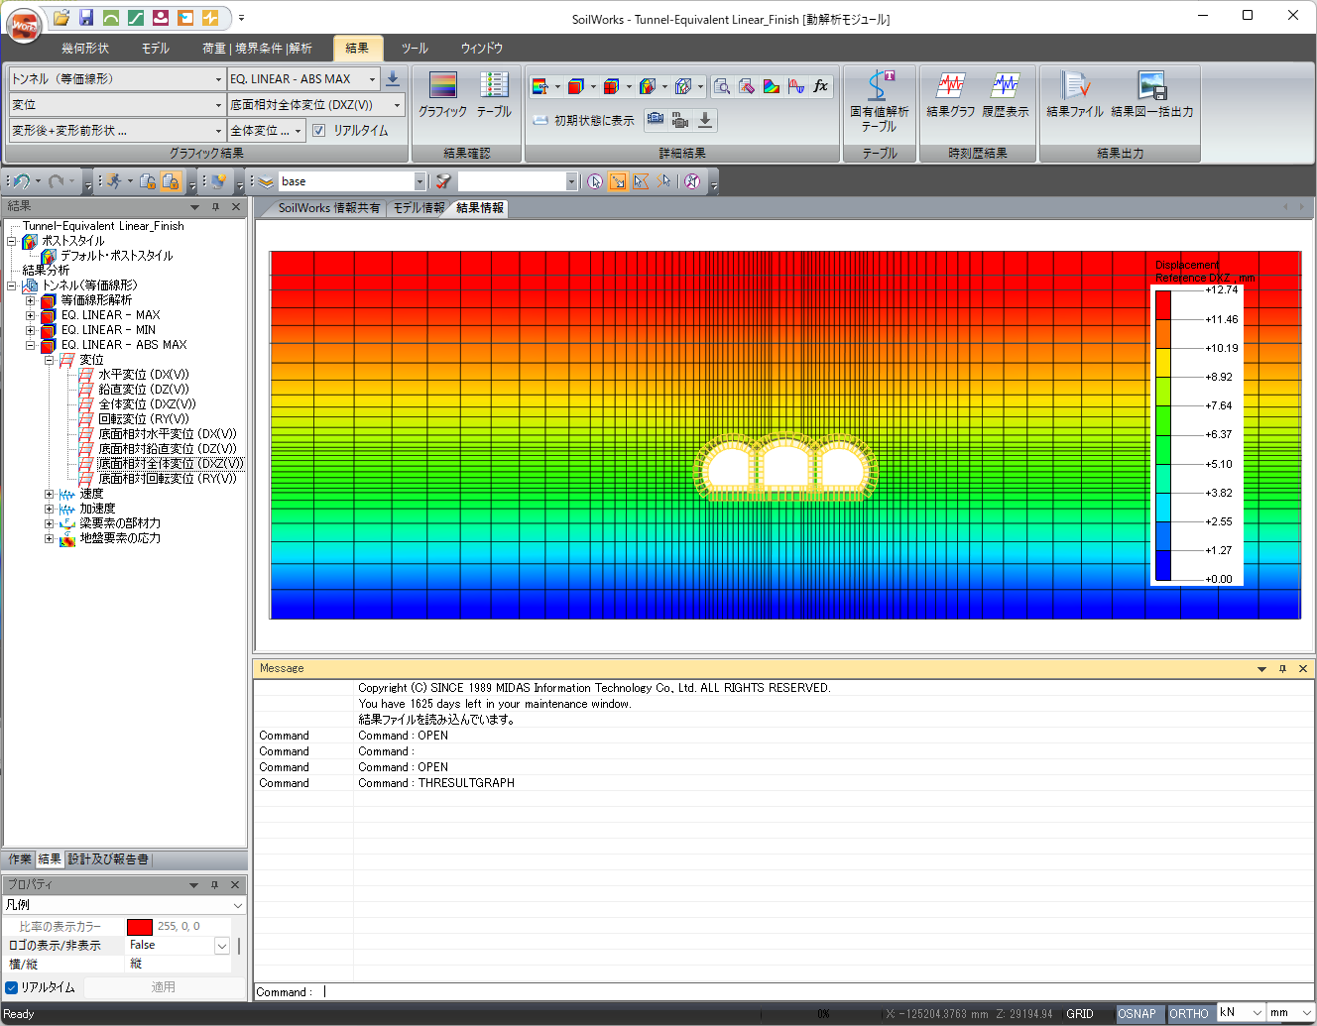Click the magnifier result query icon
The height and width of the screenshot is (1026, 1317).
tap(722, 86)
